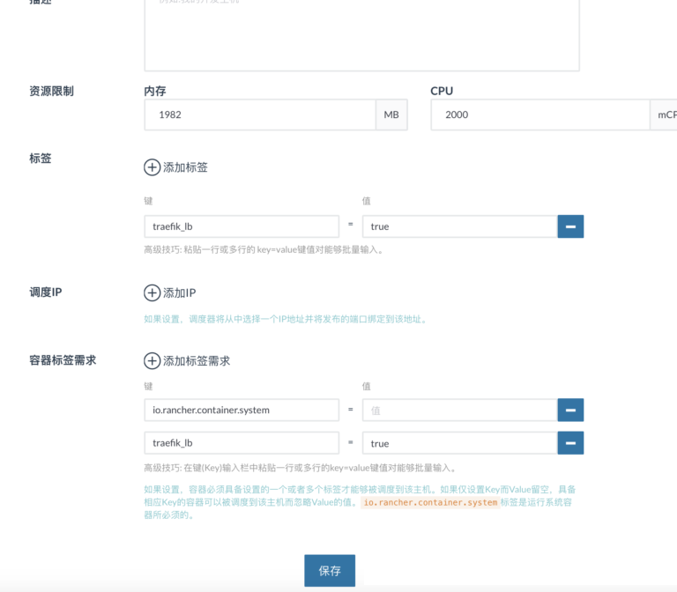
Task: Click the 标签 section label
Action: [41, 159]
